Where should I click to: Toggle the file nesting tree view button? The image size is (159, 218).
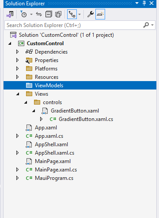(72, 14)
